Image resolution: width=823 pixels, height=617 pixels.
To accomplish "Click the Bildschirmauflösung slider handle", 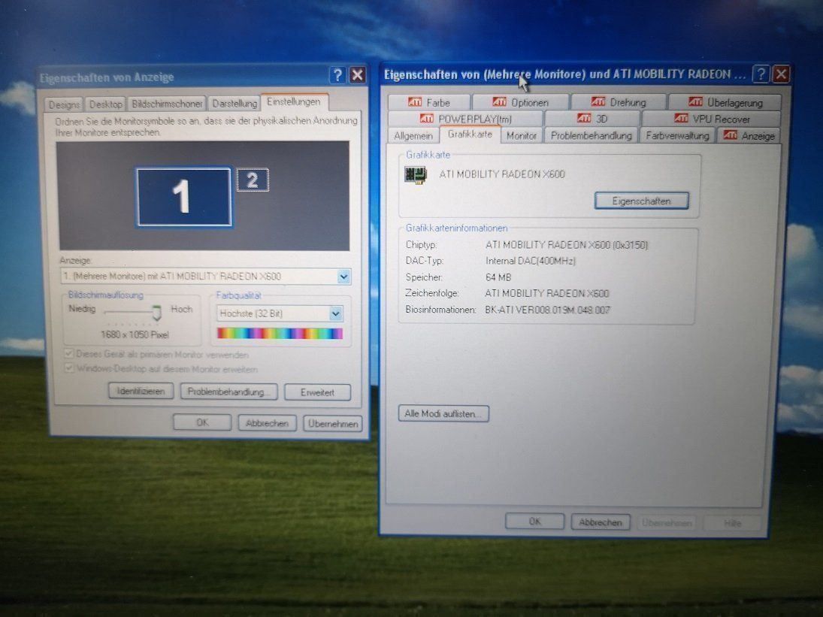I will [156, 312].
